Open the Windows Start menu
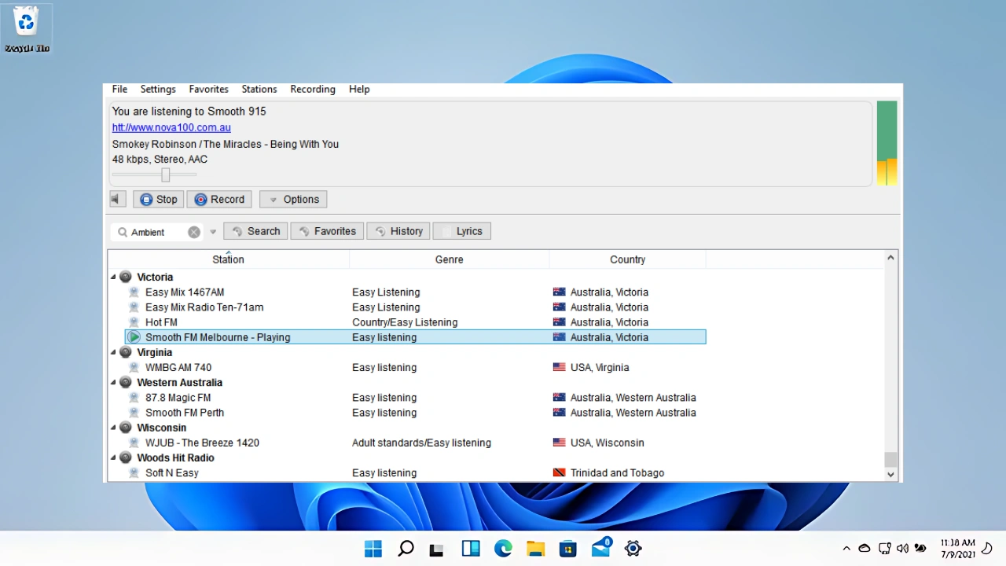This screenshot has height=566, width=1006. coord(373,548)
